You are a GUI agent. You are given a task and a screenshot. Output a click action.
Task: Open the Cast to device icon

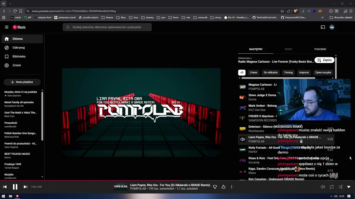click(323, 27)
